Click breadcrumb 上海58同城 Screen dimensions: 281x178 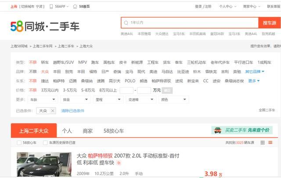pyautogui.click(x=19, y=46)
